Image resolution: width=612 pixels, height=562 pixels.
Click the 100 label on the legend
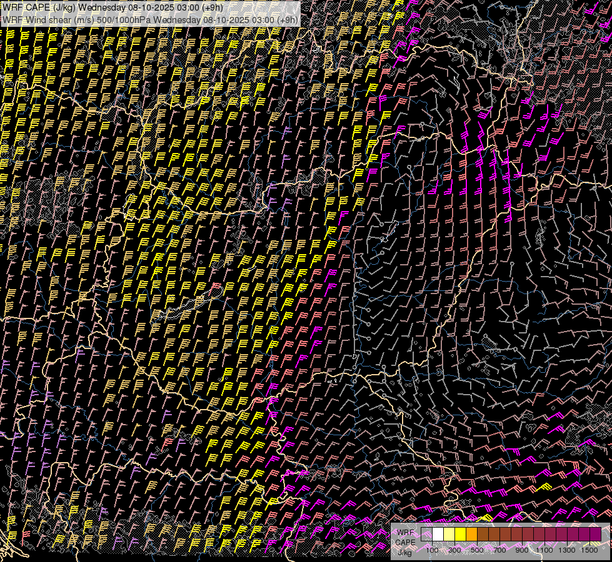pos(432,550)
